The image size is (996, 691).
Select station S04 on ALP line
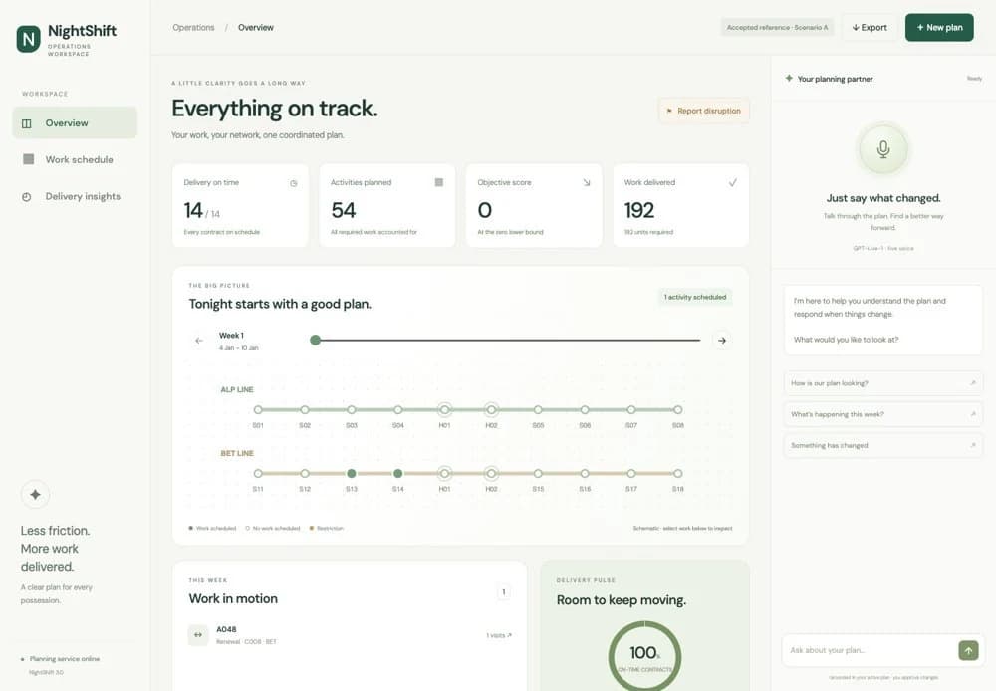(x=397, y=409)
